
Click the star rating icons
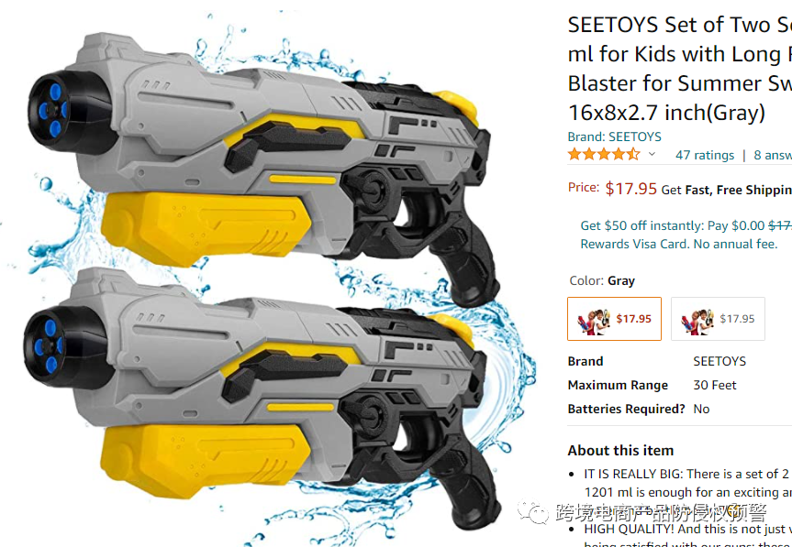(x=604, y=155)
